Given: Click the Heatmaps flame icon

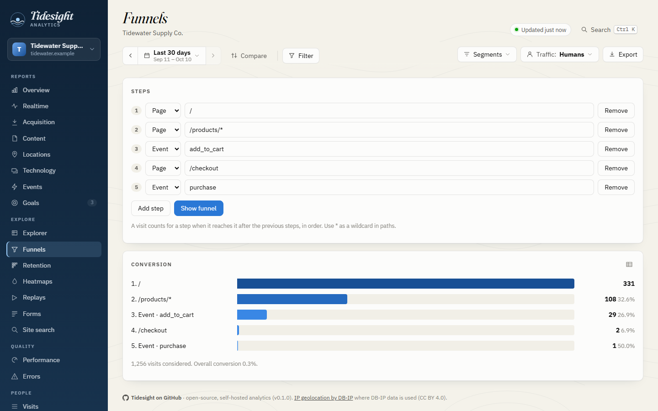Looking at the screenshot, I should 15,281.
